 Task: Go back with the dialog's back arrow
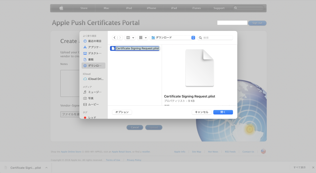[115, 38]
